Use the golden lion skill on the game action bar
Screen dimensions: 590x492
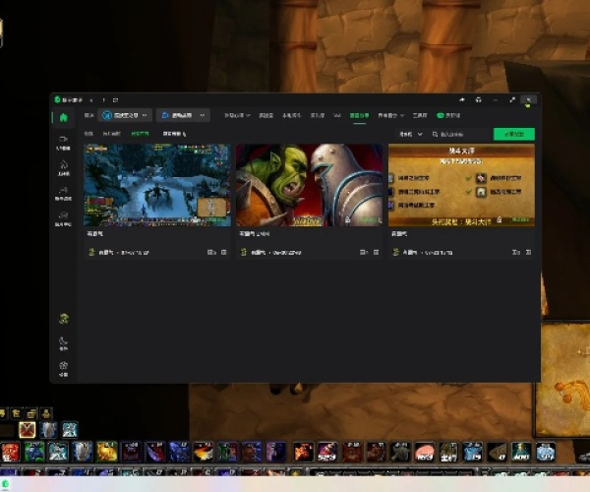point(107,452)
